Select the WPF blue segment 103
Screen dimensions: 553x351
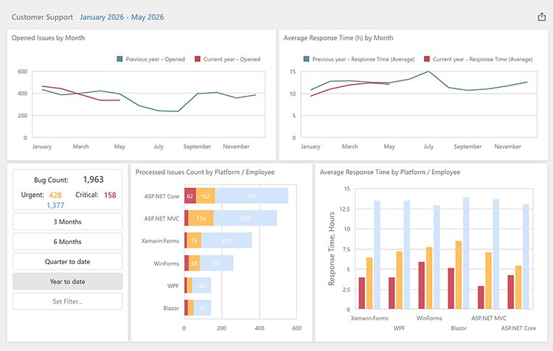point(201,285)
